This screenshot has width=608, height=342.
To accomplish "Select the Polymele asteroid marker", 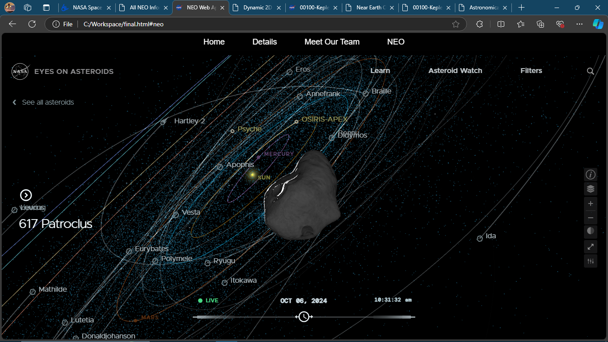I will coord(155,261).
